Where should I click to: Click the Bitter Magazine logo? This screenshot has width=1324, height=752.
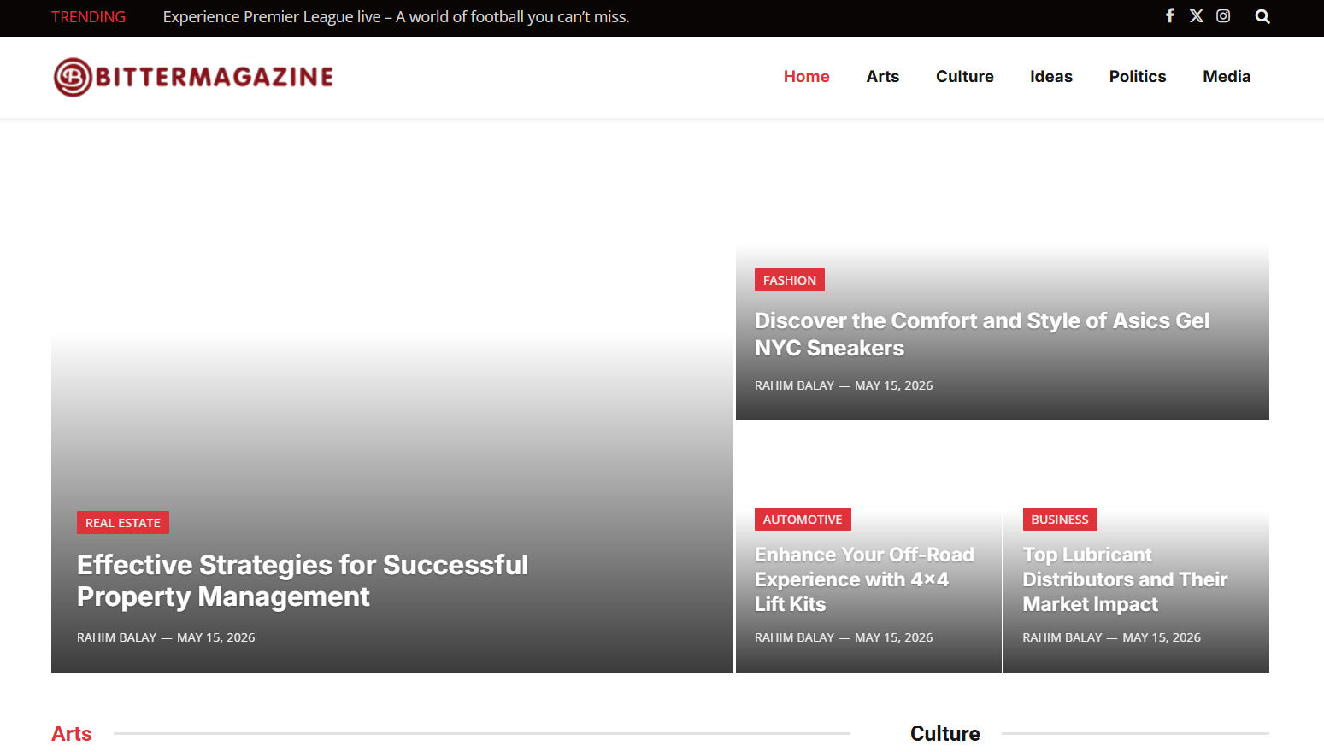pos(193,77)
